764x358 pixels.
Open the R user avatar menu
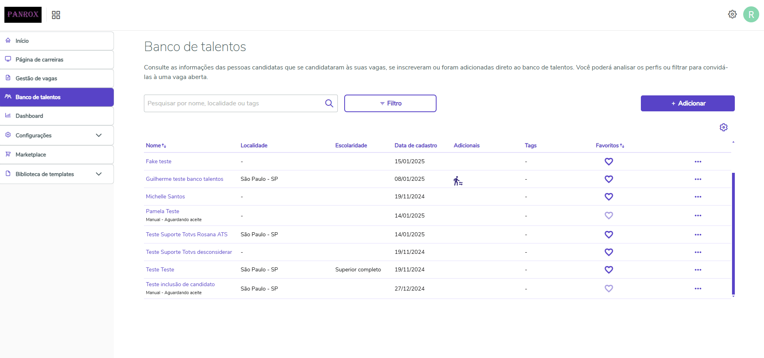click(x=751, y=14)
